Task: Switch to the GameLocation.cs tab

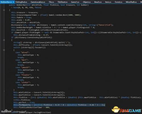Action: tap(38, 2)
